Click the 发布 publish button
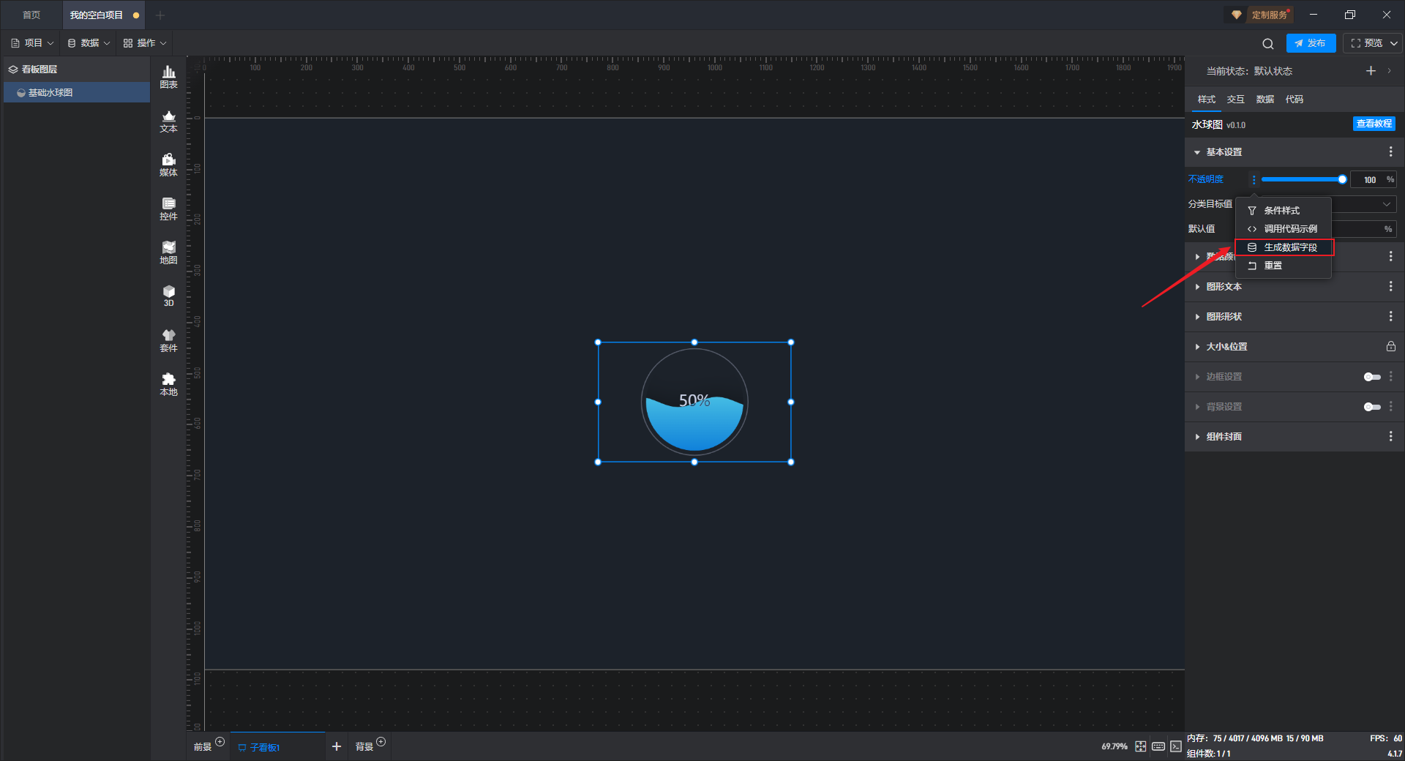Screen dimensions: 1405x761 (1311, 43)
